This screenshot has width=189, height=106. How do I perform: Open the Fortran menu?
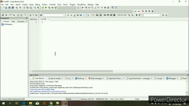[45, 5]
